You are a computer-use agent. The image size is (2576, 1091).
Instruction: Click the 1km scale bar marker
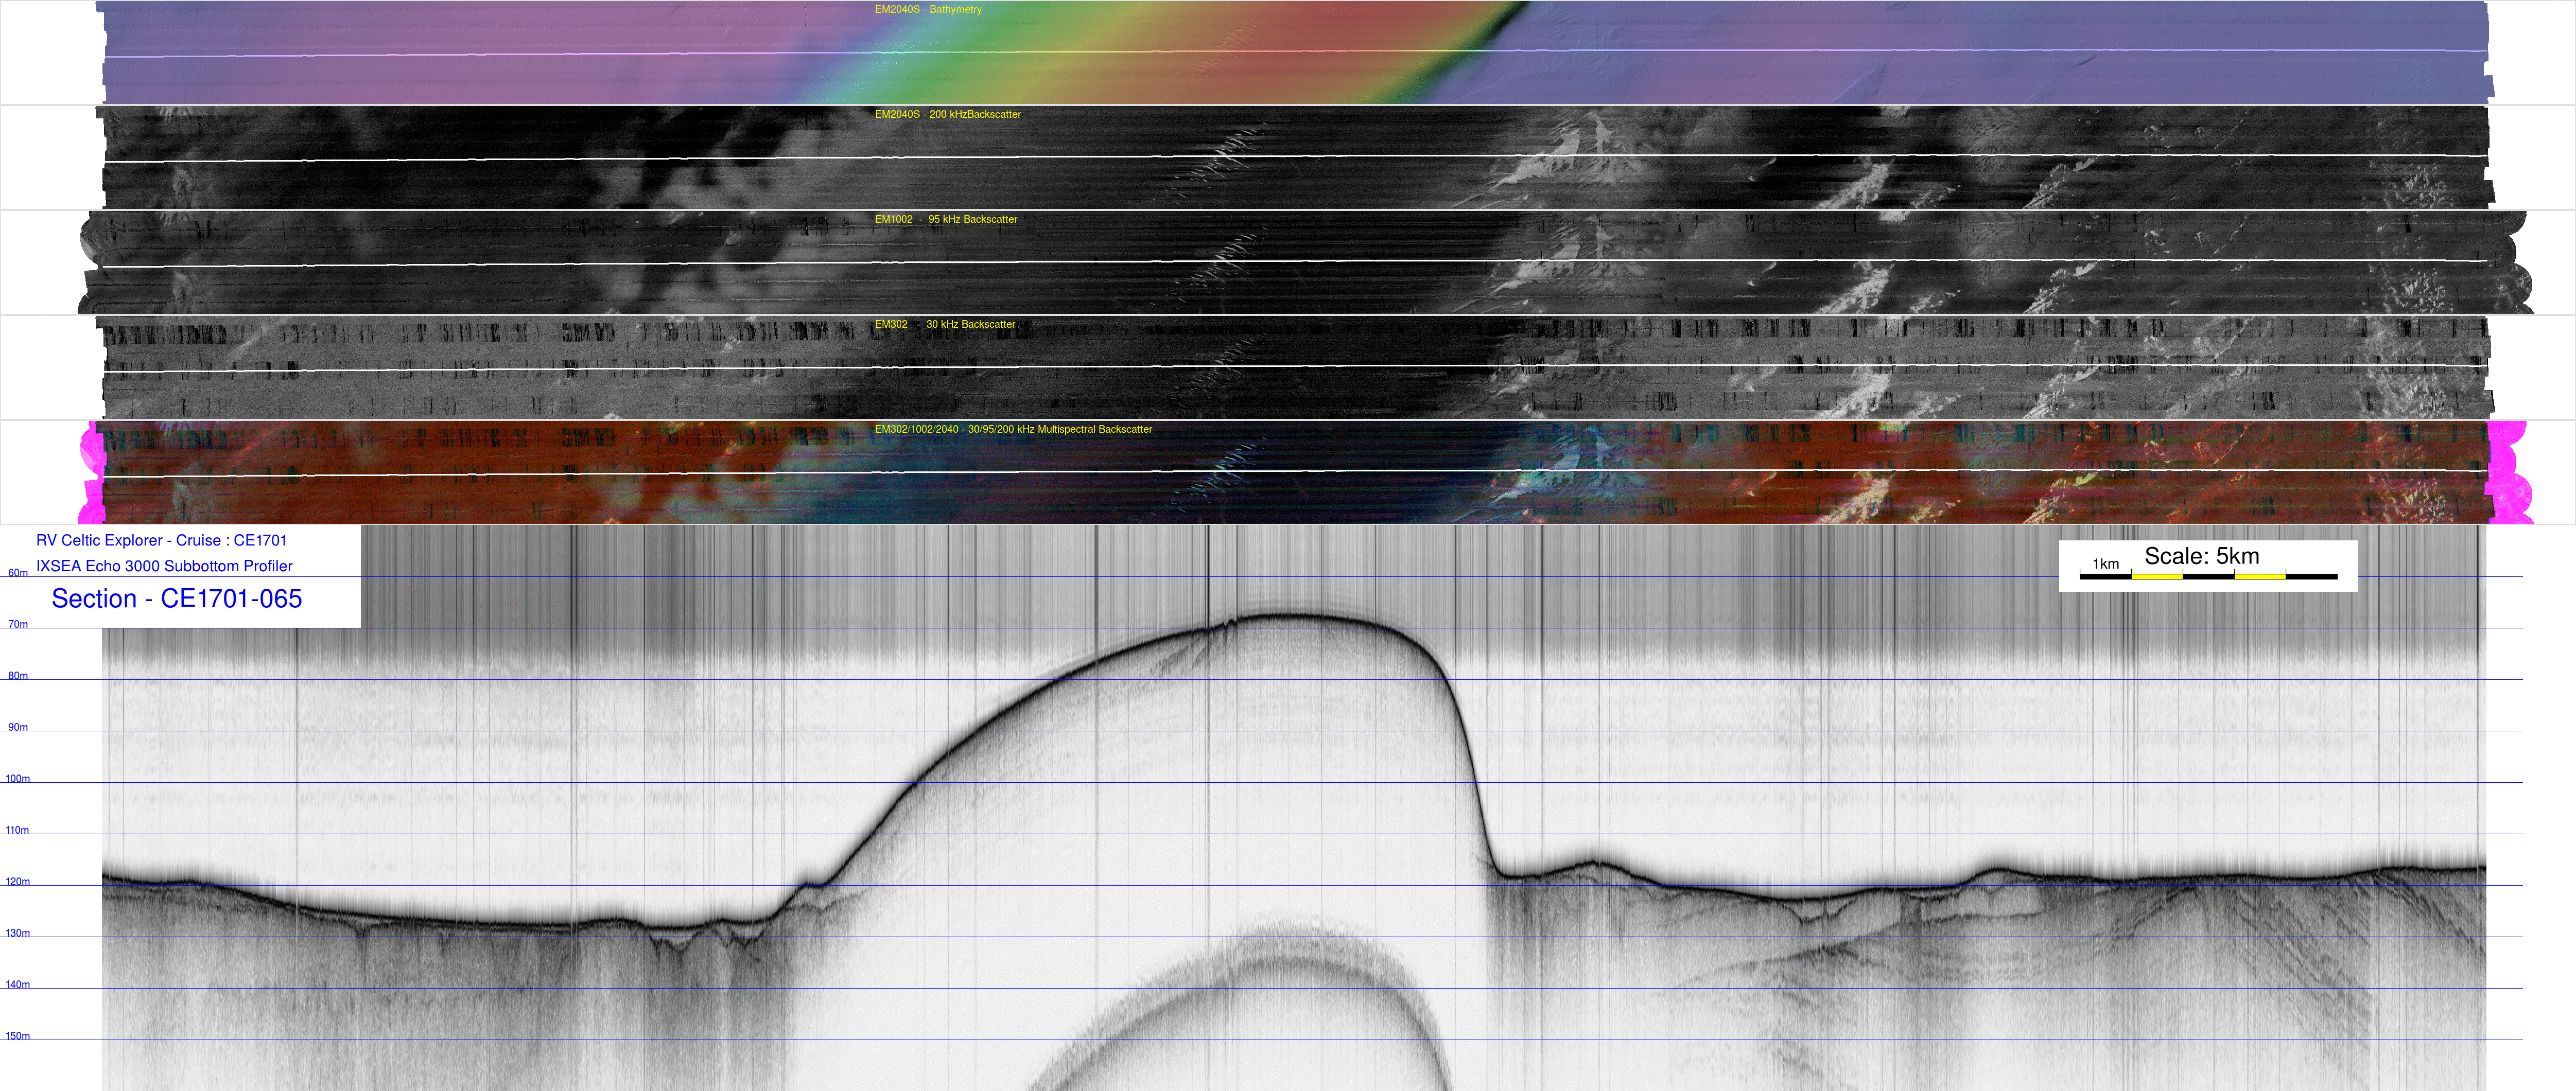2105,565
